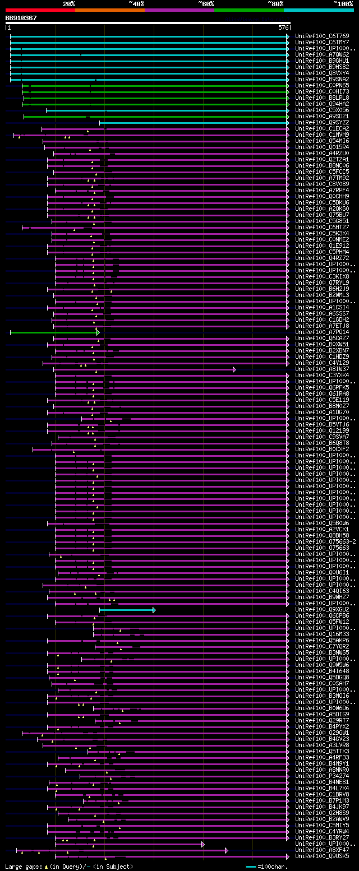The width and height of the screenshot is (359, 871).
Task: Click cyan alignment bar for UniRef100_C5X056
Action: coord(168,110)
